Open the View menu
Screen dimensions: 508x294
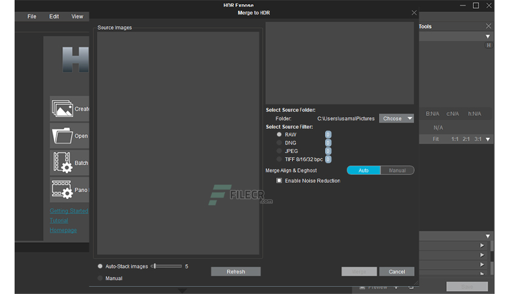tap(77, 16)
